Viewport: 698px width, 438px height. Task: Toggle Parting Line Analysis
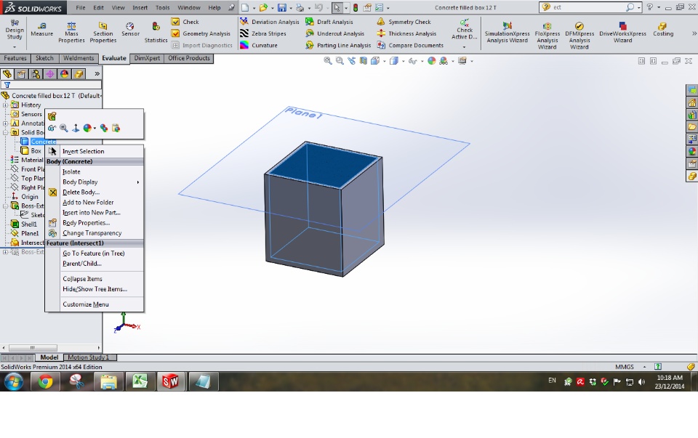pos(338,45)
